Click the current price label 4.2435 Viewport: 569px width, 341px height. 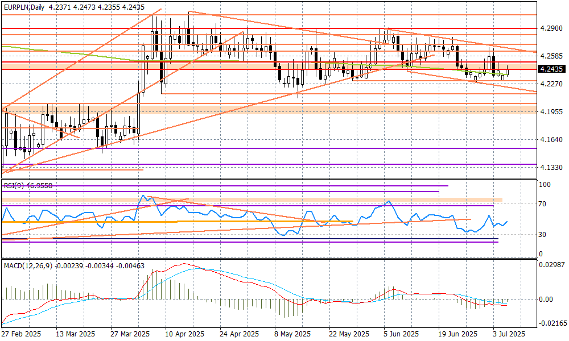pyautogui.click(x=551, y=69)
